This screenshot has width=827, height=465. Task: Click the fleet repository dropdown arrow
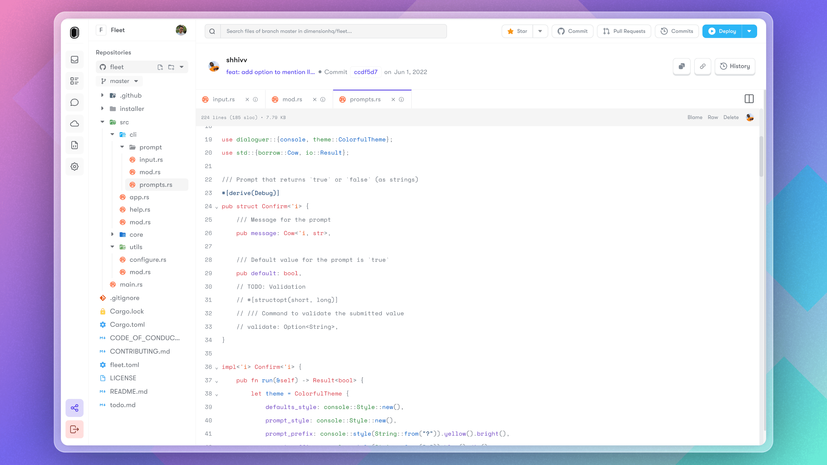(x=183, y=67)
